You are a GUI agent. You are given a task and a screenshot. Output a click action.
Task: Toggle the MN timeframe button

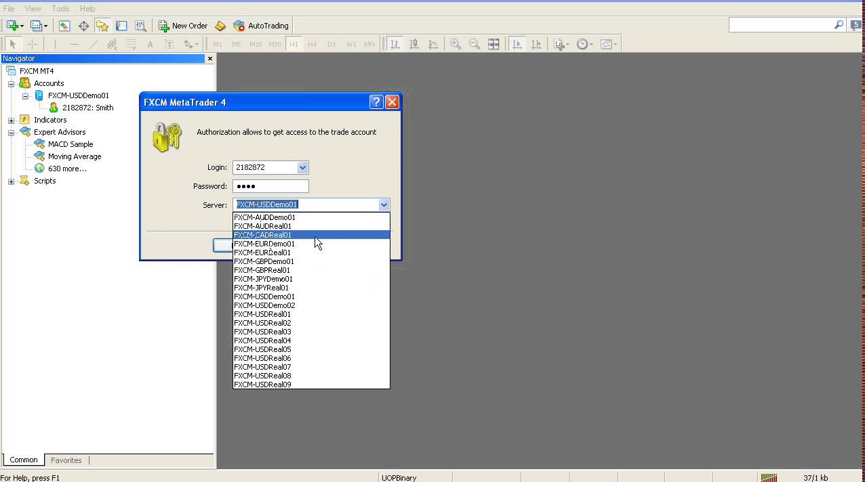point(369,44)
